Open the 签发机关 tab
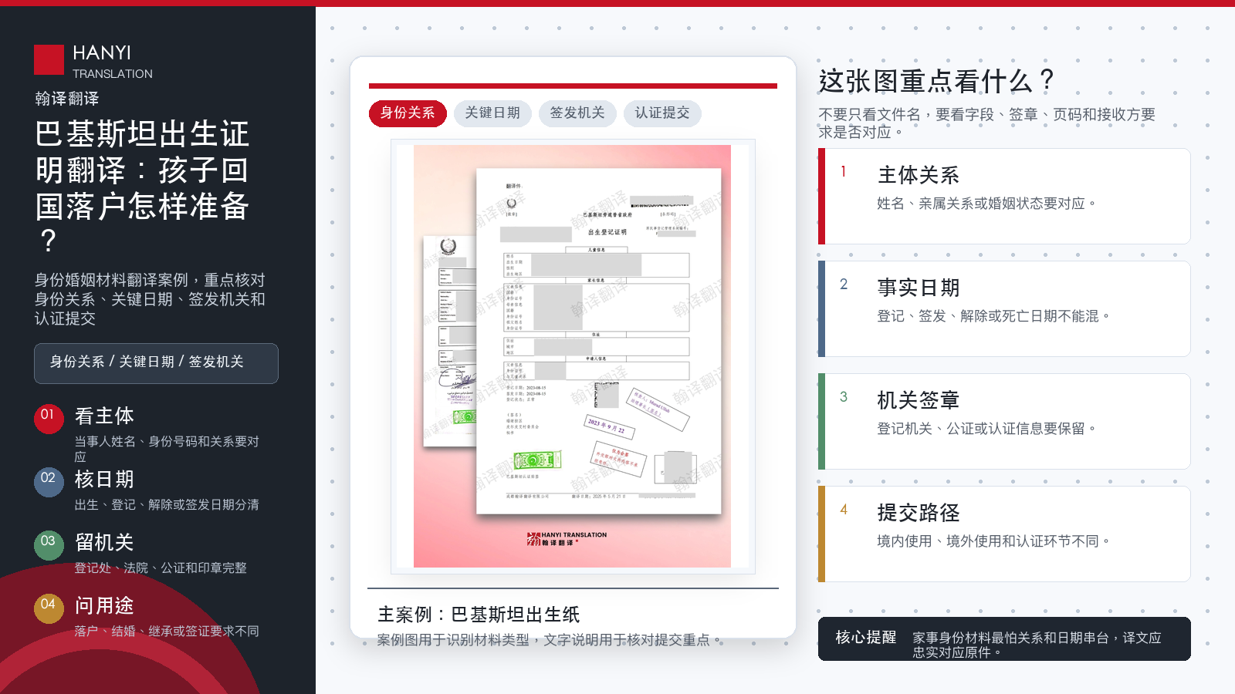Screen dimensions: 1235x694 coord(577,113)
